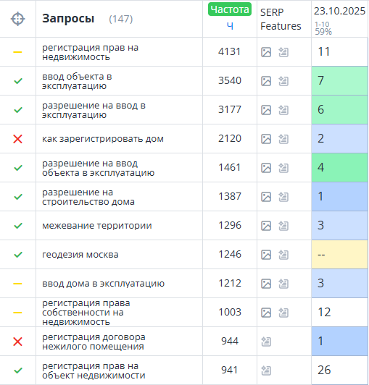
Task: Open the SERP Features column header
Action: 281,19
